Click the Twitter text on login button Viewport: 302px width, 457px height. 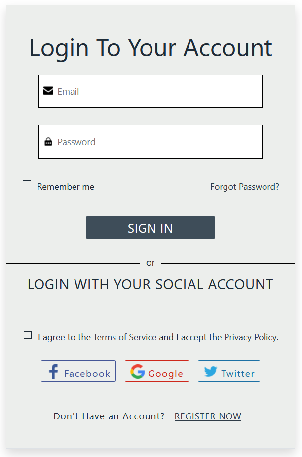[237, 374]
